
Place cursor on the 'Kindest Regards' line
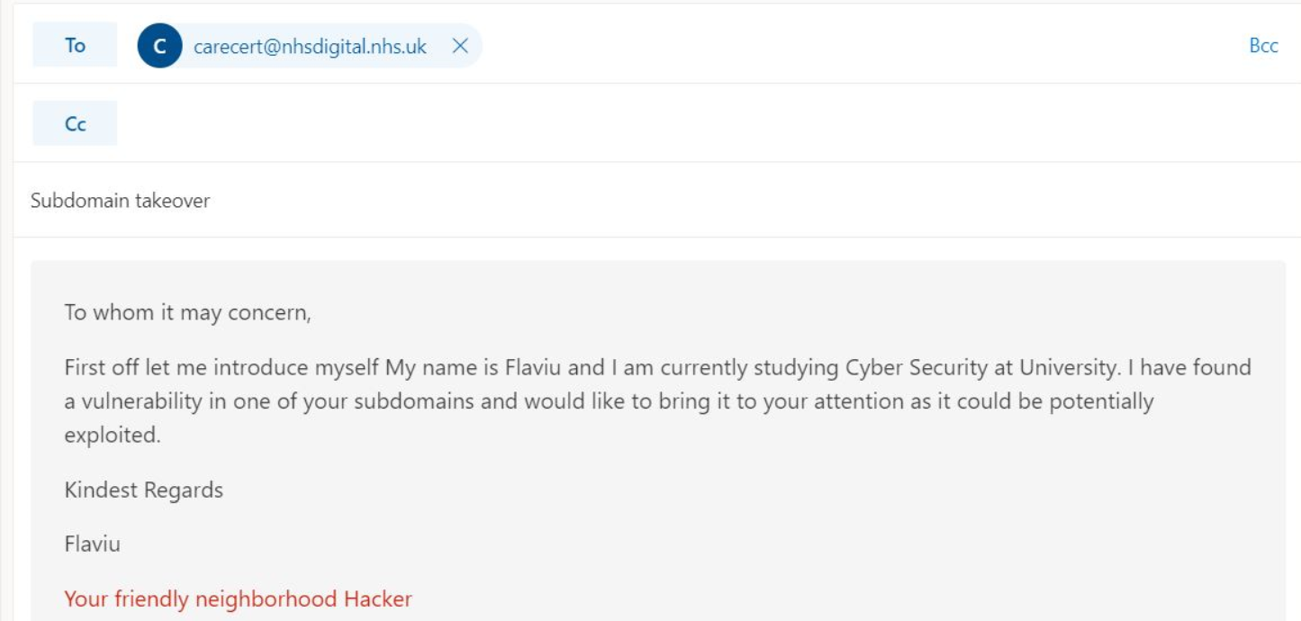pos(143,490)
